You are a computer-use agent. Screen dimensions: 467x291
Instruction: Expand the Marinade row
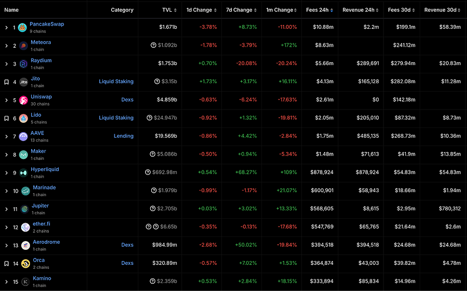point(6,190)
